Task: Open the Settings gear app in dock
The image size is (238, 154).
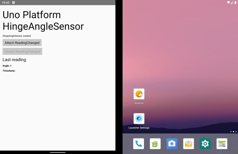Action: tap(205, 144)
